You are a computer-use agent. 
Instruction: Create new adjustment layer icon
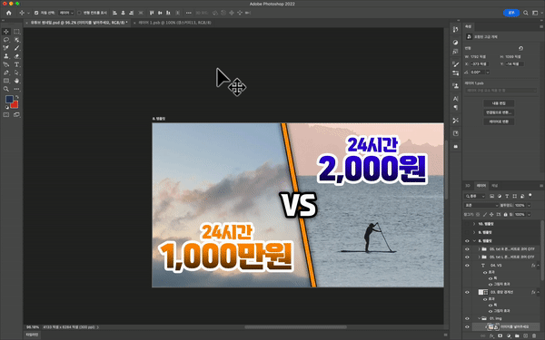[x=509, y=335]
